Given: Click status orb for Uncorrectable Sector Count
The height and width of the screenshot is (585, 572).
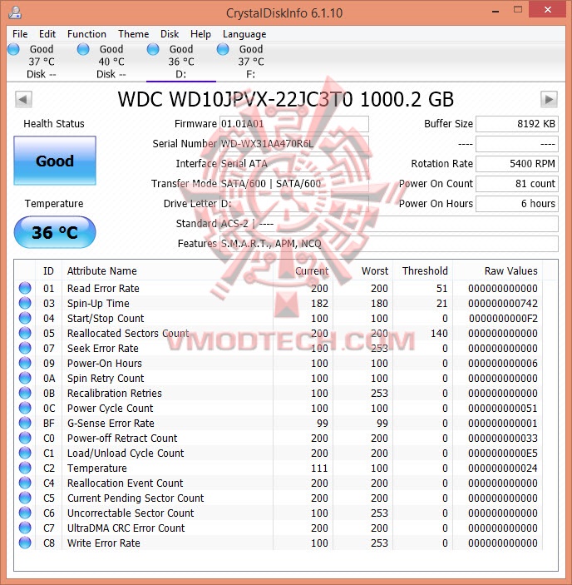Looking at the screenshot, I should pos(25,513).
